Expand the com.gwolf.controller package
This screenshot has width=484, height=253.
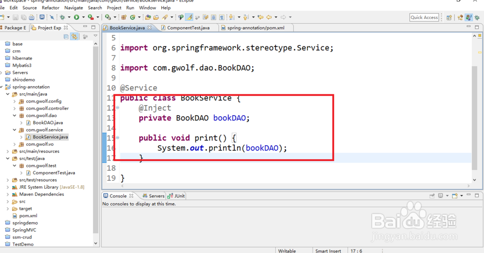(15, 108)
